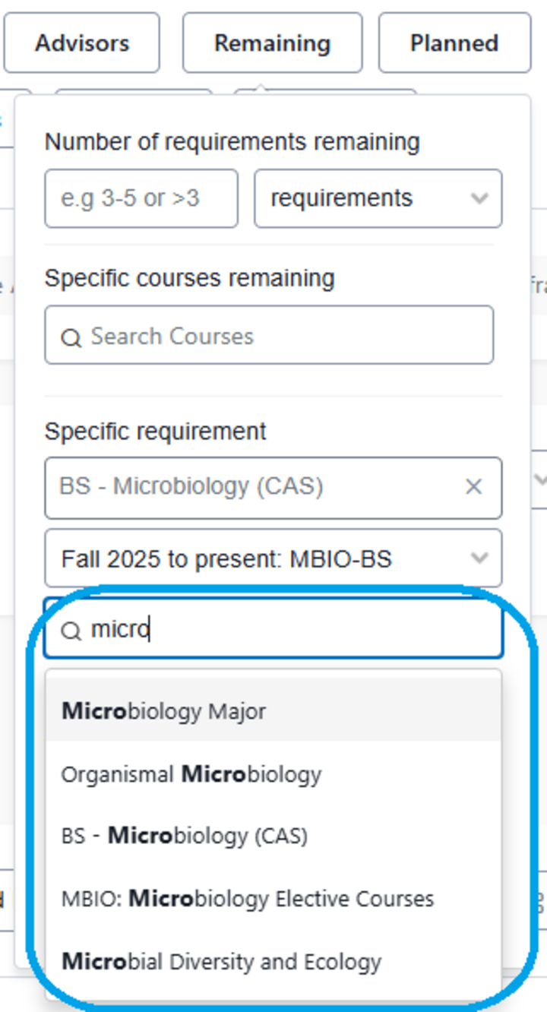Click the search box containing micro text

coord(273,629)
